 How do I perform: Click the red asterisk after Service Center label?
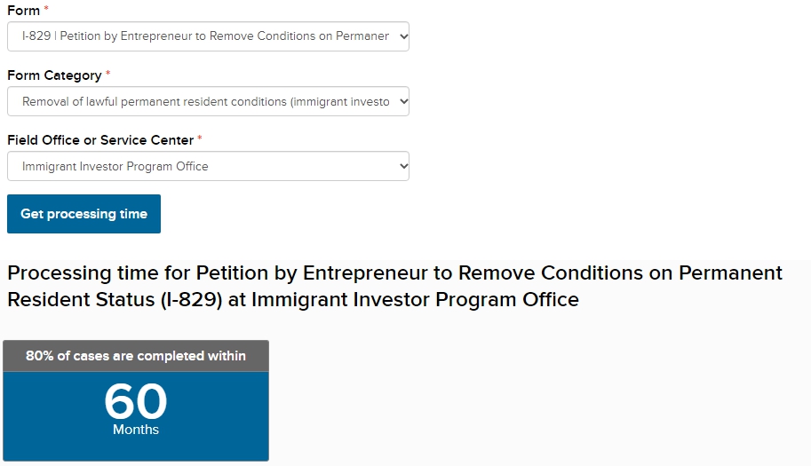point(200,138)
